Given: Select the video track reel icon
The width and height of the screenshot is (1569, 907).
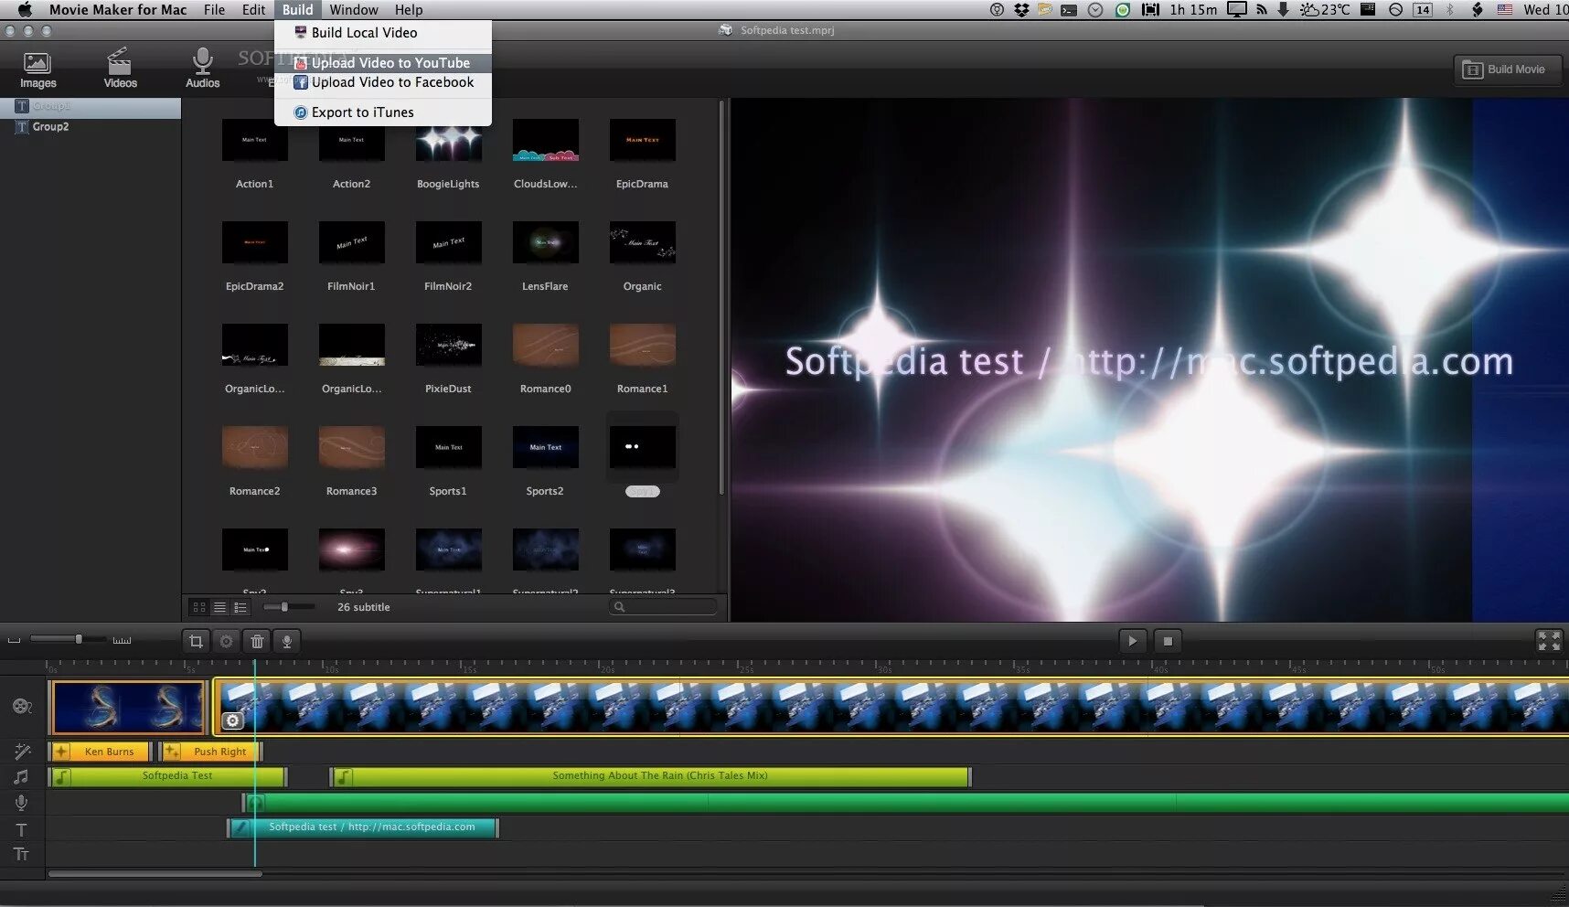Looking at the screenshot, I should click(x=22, y=706).
